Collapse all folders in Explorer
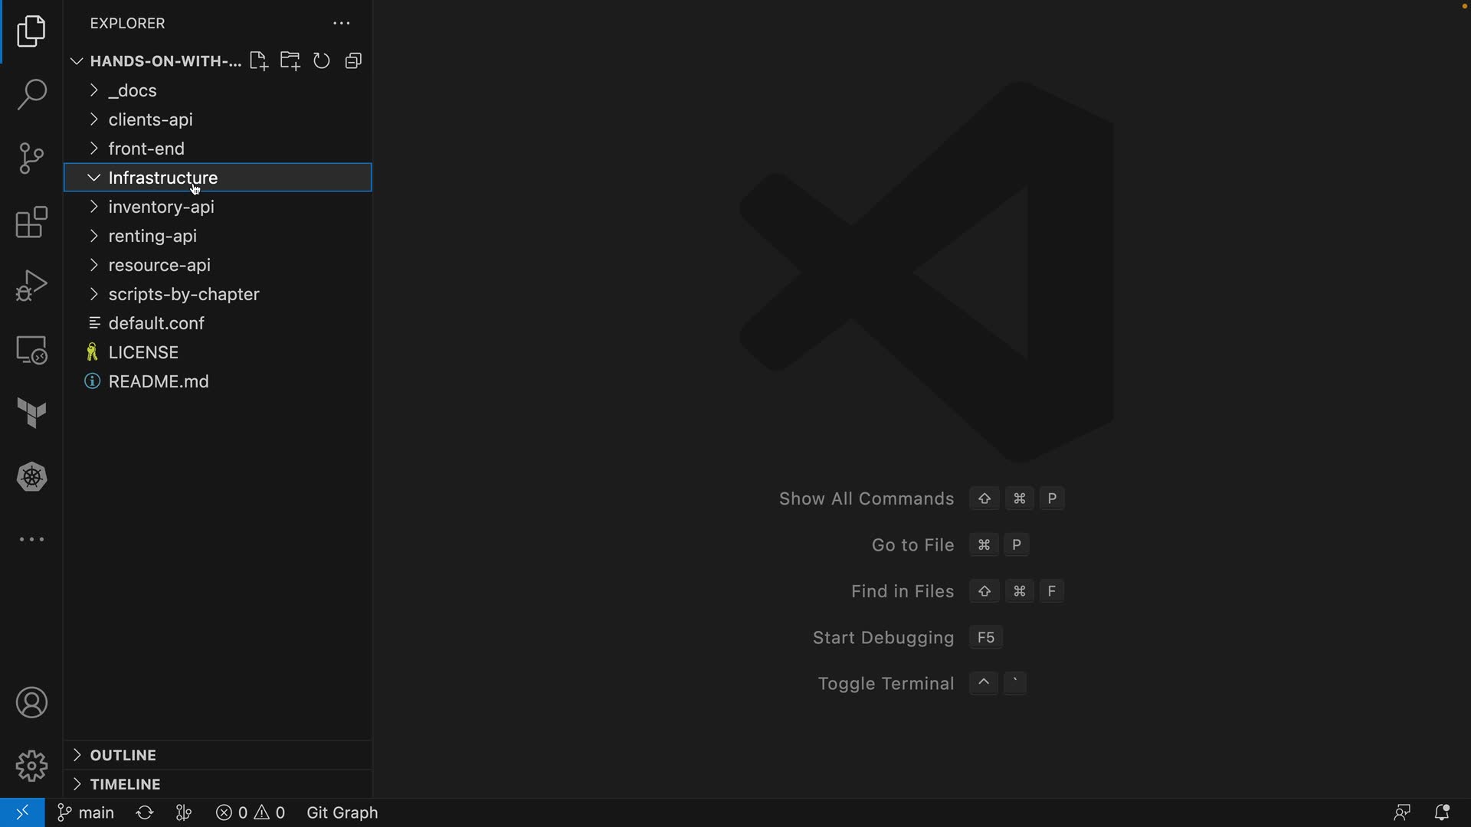Image resolution: width=1471 pixels, height=827 pixels. point(353,61)
